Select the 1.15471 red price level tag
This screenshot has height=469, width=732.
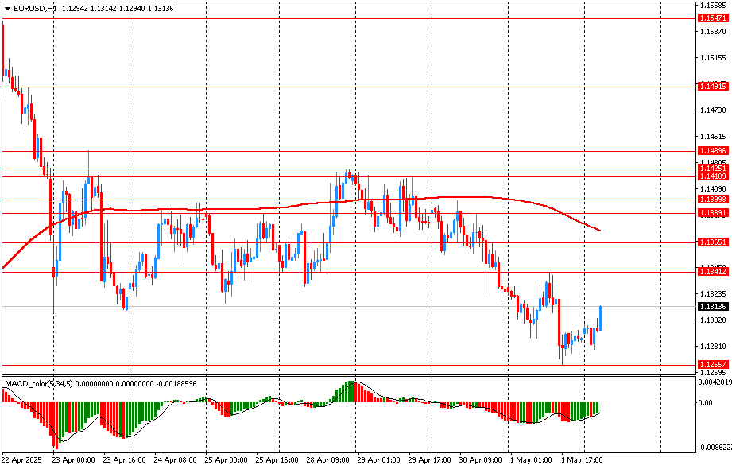tap(713, 17)
